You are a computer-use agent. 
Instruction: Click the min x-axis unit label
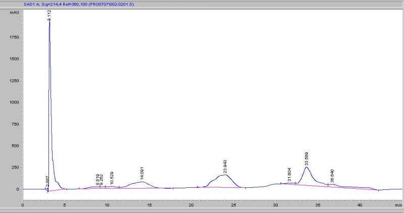(398, 205)
